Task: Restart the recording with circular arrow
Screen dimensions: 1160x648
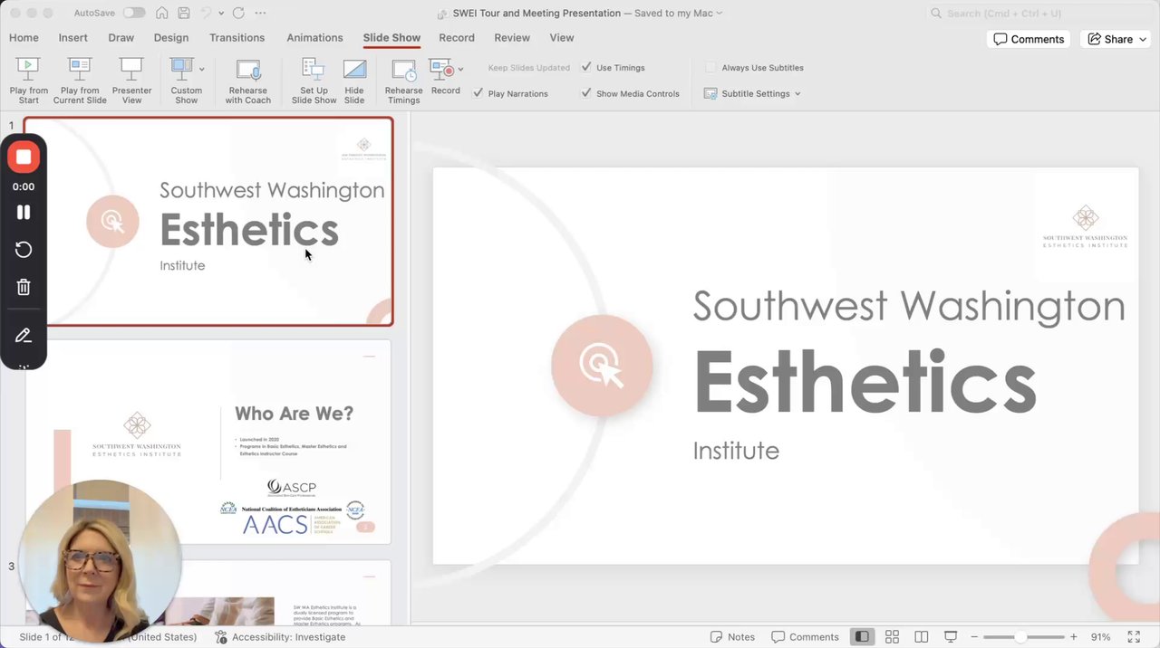Action: (24, 250)
